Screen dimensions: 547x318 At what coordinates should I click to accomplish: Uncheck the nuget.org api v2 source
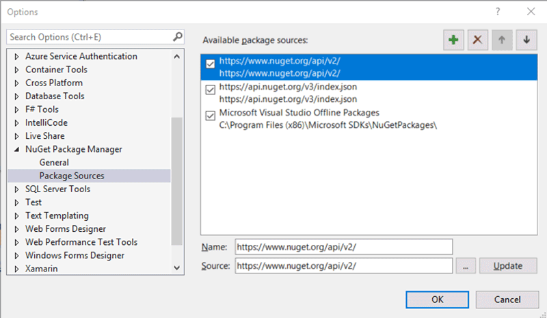(211, 64)
